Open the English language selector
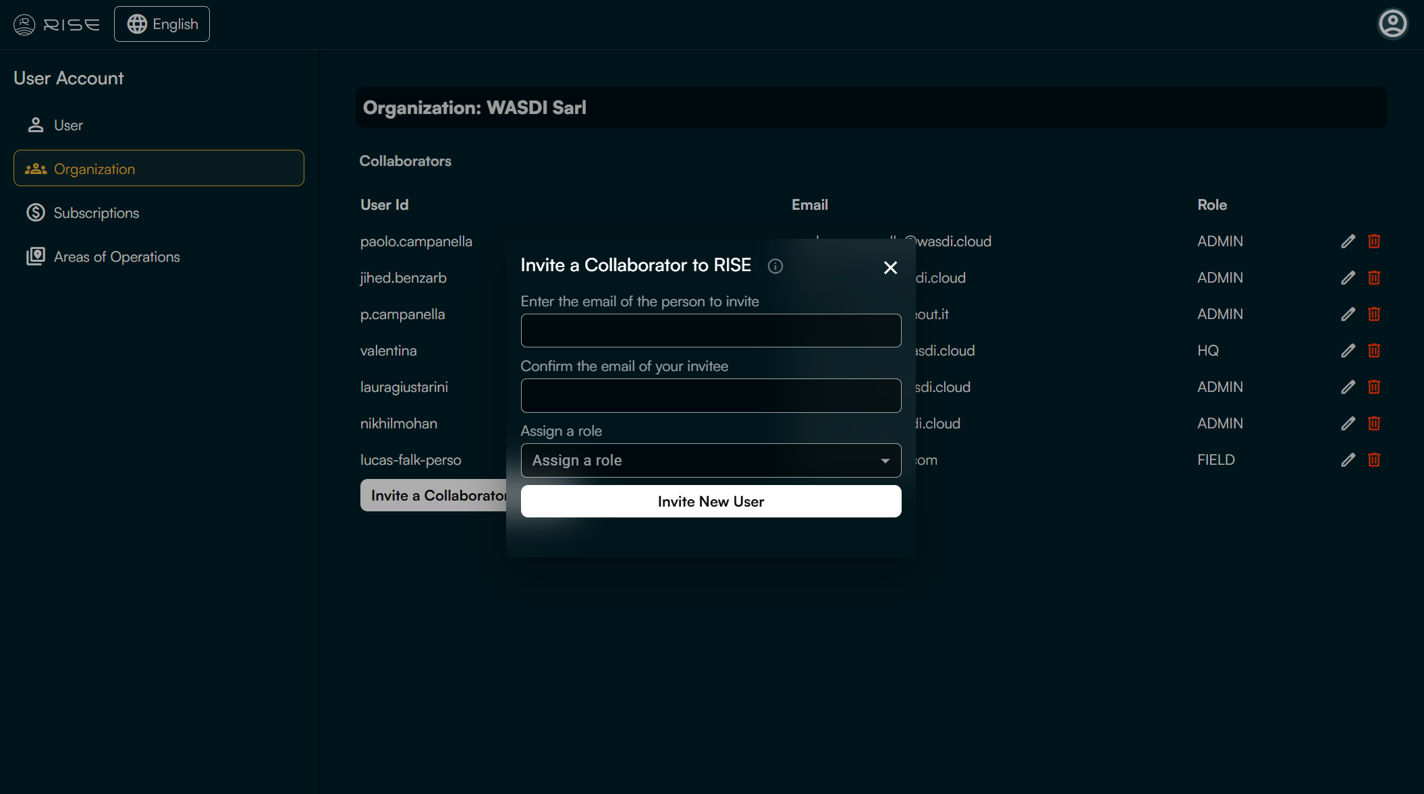The width and height of the screenshot is (1424, 794). 162,24
